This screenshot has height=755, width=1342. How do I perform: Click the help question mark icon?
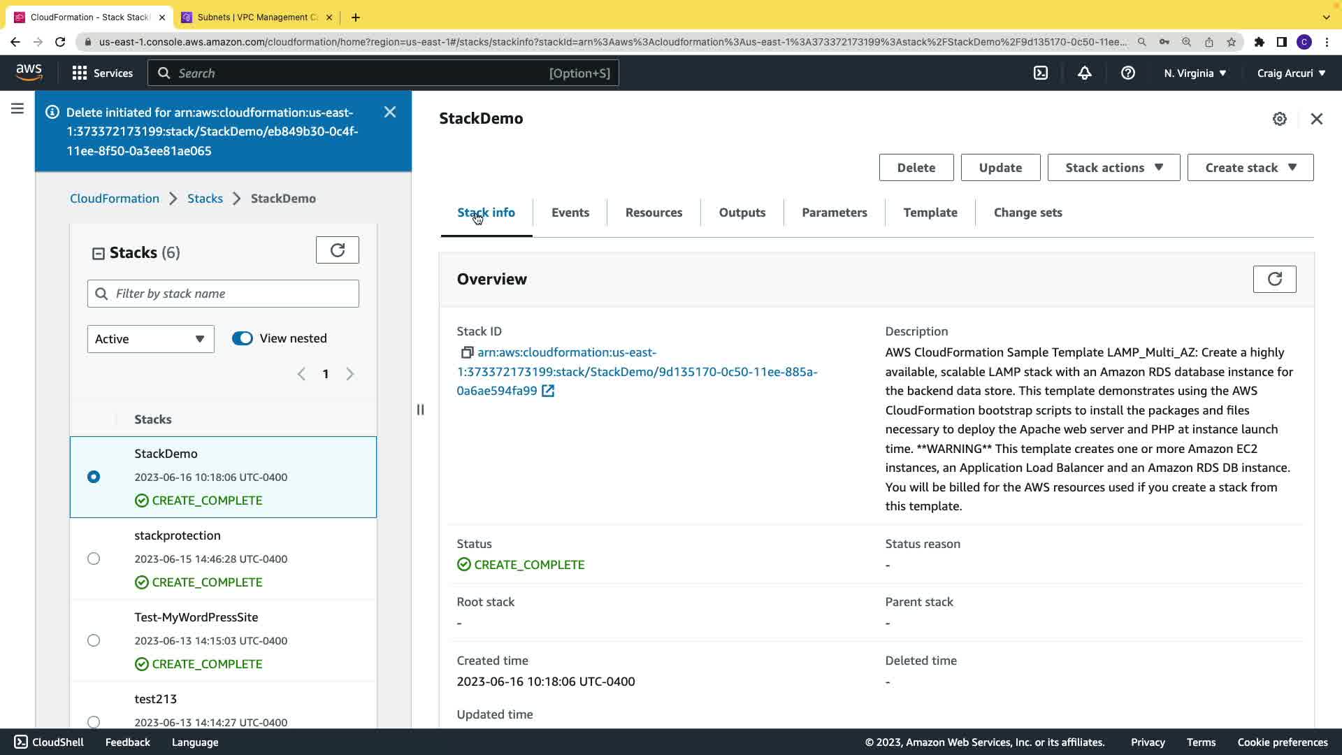click(1127, 73)
